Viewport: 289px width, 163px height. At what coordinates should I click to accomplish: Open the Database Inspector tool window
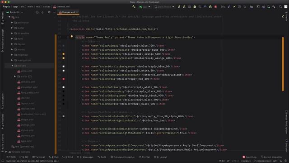[122, 157]
